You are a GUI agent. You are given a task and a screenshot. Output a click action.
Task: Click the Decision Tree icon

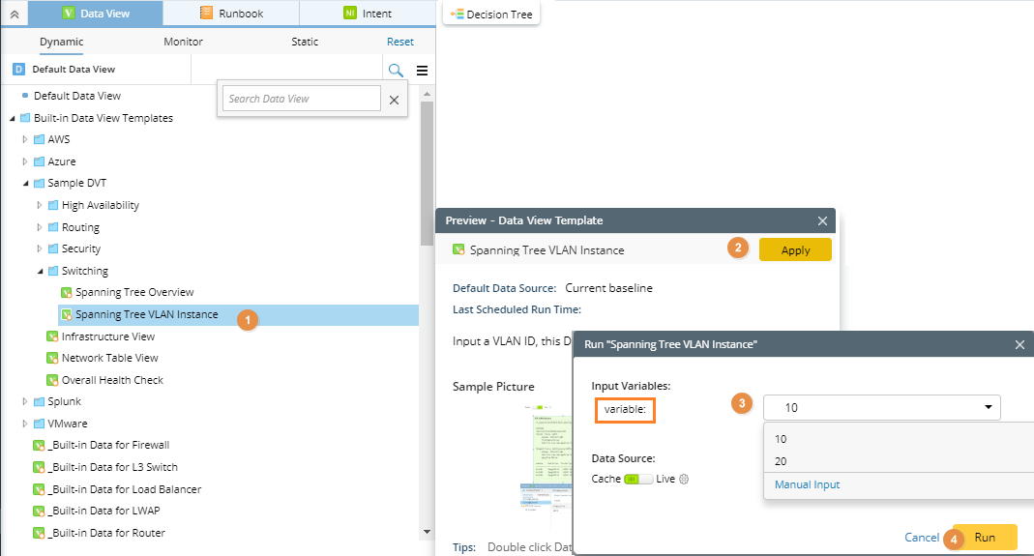457,15
